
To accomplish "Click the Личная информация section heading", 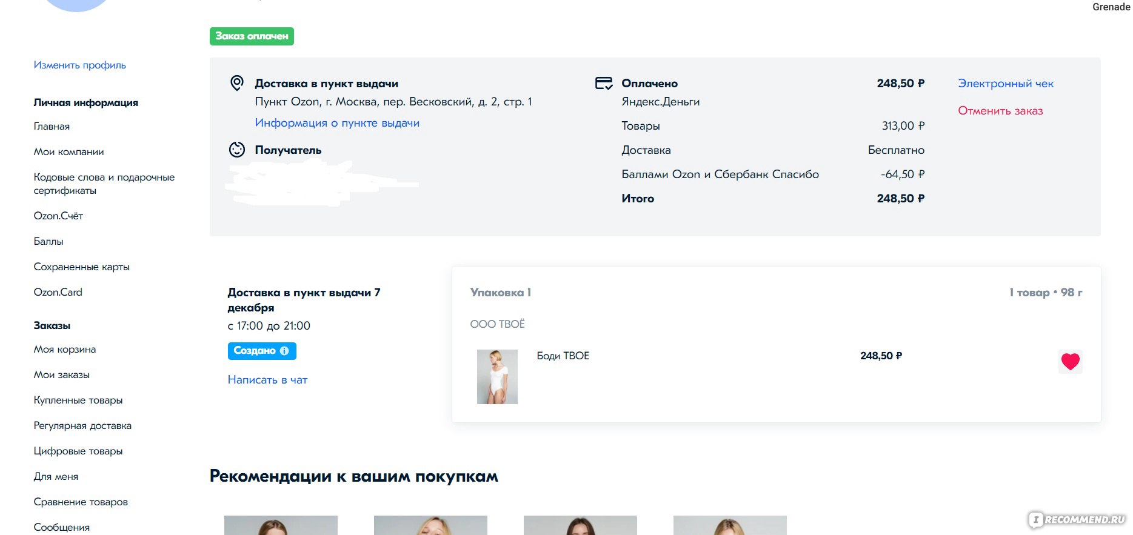I will (85, 103).
